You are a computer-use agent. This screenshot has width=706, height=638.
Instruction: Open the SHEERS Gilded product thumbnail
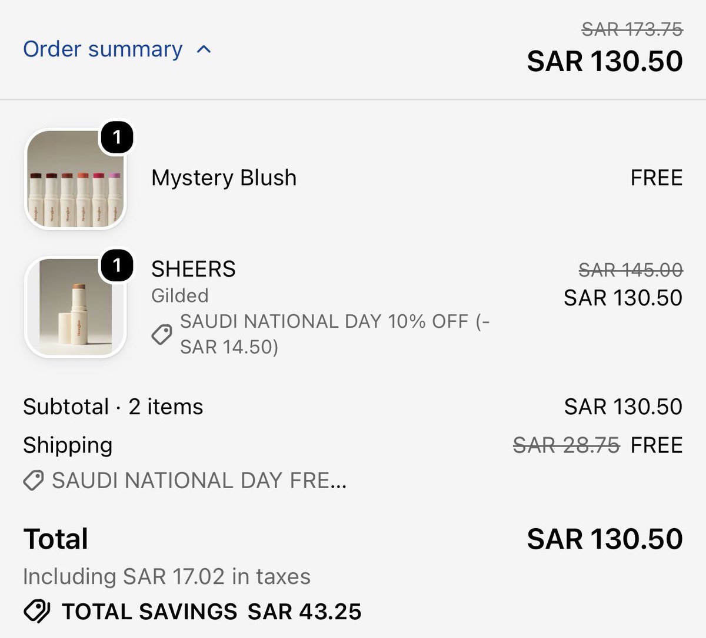tap(75, 307)
